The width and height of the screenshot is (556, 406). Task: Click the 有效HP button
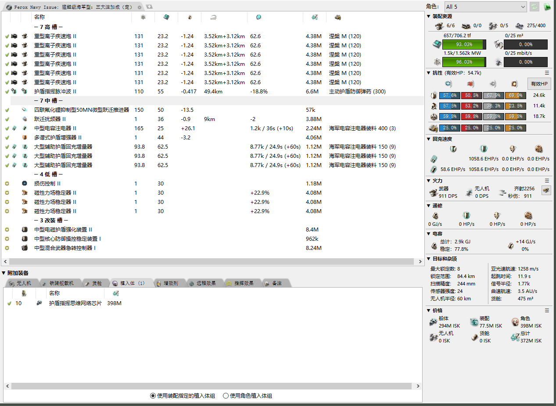pos(539,84)
